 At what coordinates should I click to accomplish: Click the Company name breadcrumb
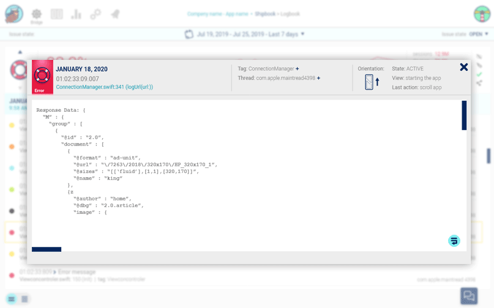point(204,14)
